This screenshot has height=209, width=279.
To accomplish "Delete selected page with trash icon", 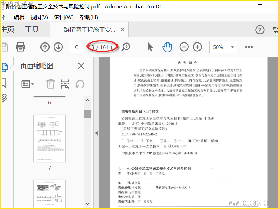I will 51,84.
